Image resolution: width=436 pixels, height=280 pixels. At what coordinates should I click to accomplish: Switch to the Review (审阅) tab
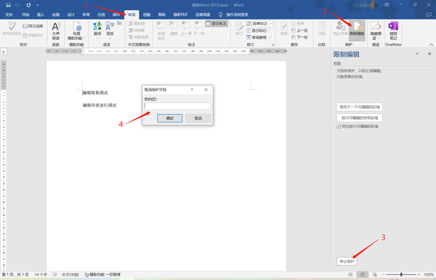[x=132, y=15]
